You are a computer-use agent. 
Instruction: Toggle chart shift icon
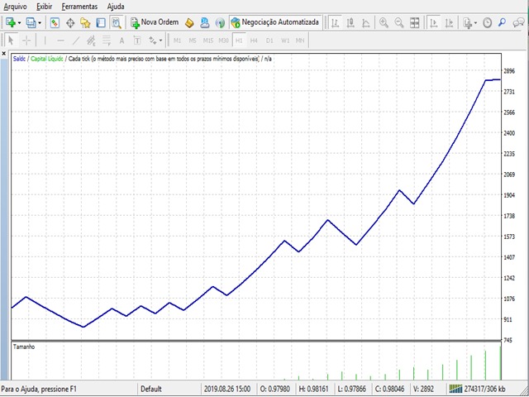pyautogui.click(x=449, y=22)
